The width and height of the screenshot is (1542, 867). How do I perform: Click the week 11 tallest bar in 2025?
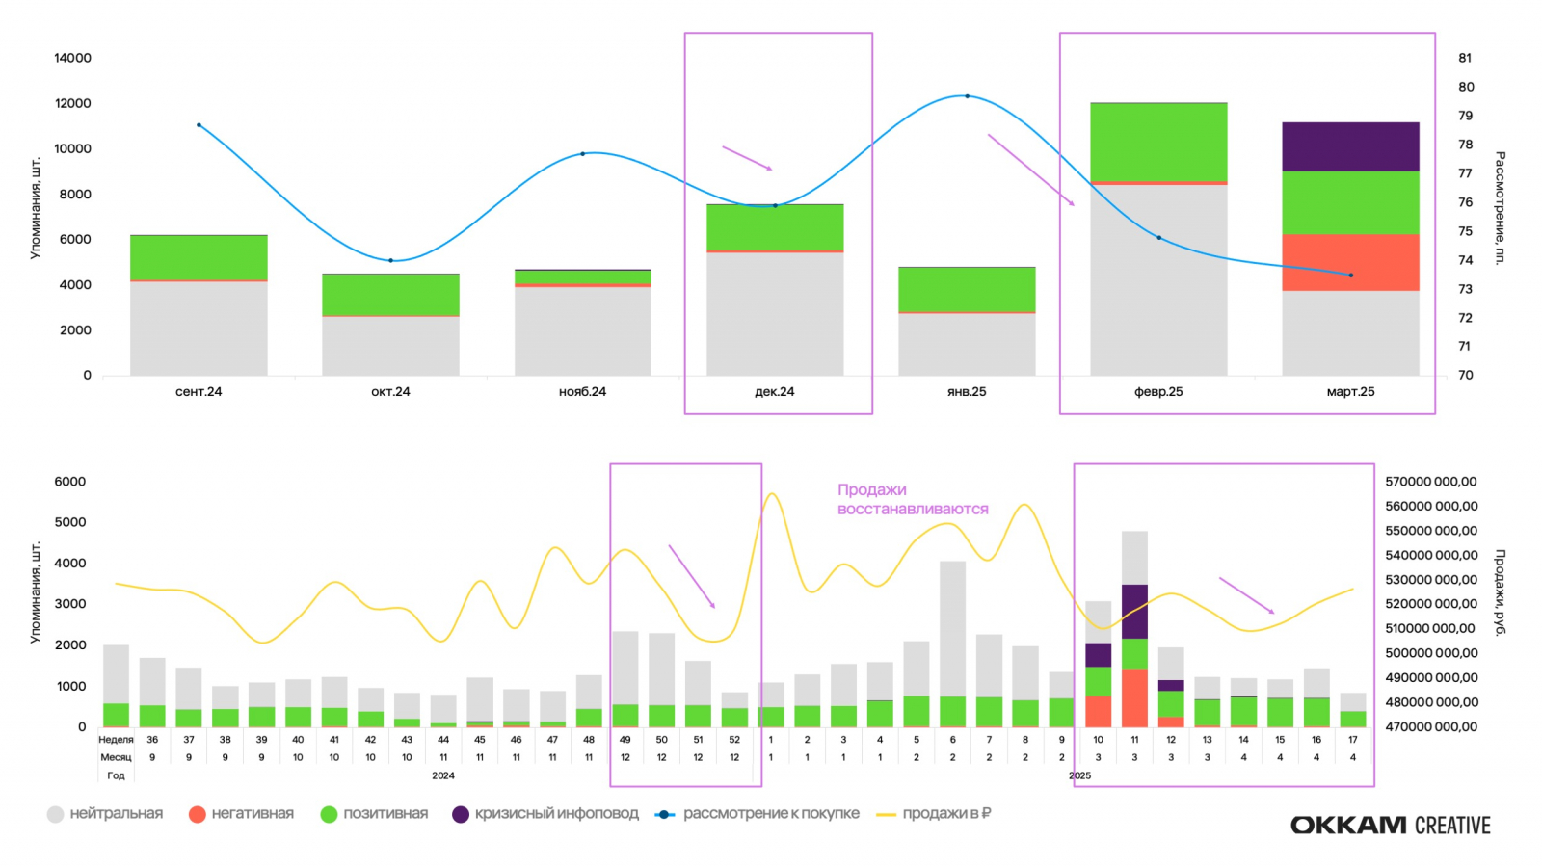point(1134,629)
